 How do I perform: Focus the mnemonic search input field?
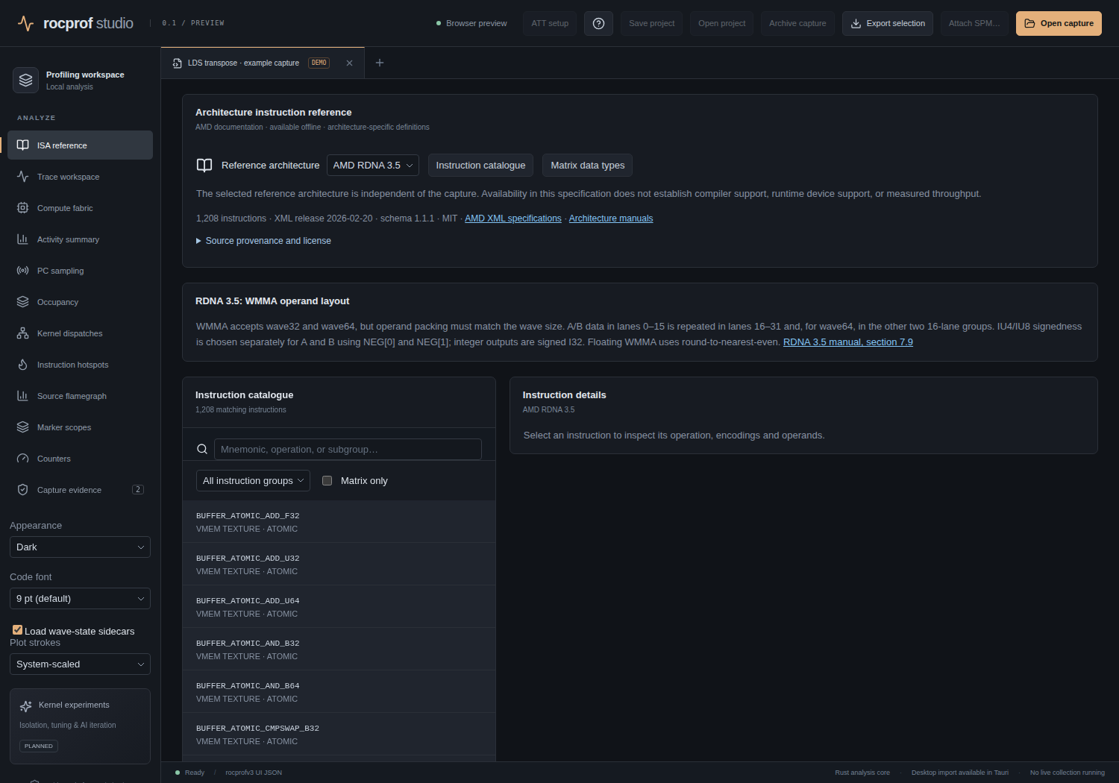pyautogui.click(x=348, y=450)
